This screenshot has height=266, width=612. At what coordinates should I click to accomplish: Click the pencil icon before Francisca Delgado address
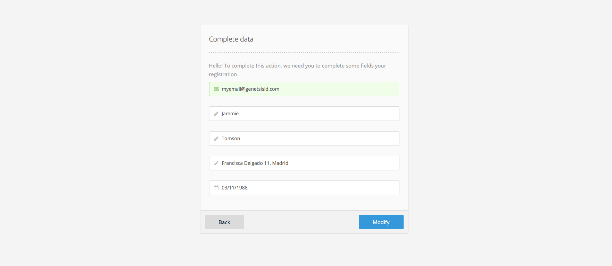tap(216, 163)
